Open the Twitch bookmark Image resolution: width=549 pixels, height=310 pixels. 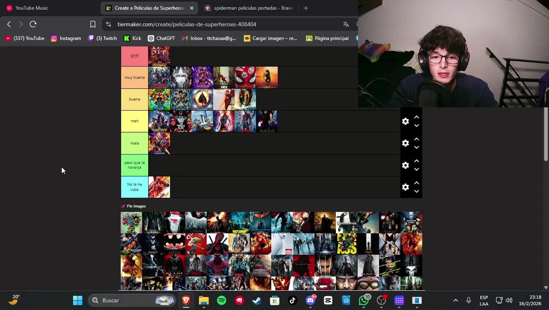coord(102,38)
